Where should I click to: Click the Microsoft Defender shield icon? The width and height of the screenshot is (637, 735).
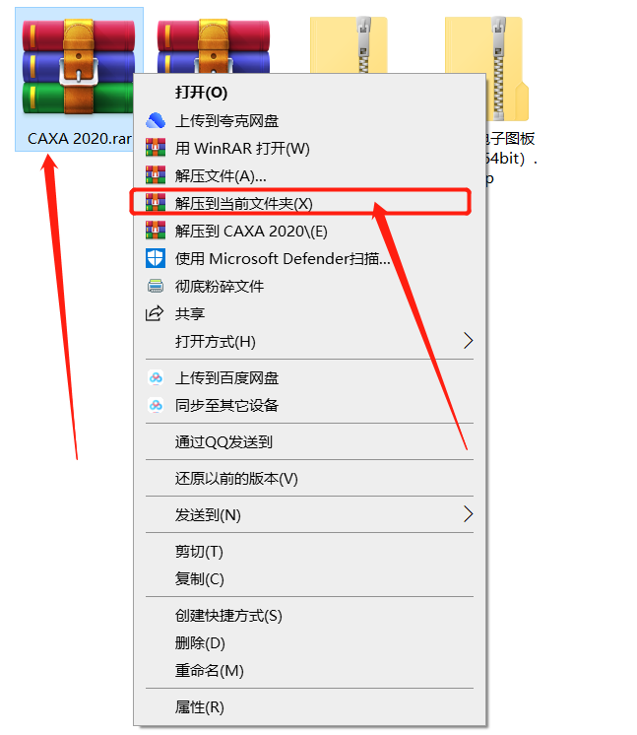[156, 258]
